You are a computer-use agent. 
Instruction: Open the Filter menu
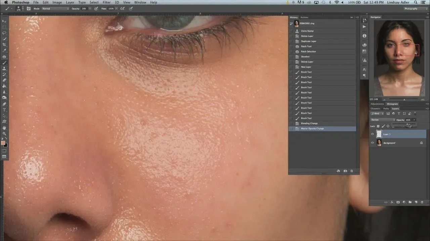pyautogui.click(x=106, y=2)
